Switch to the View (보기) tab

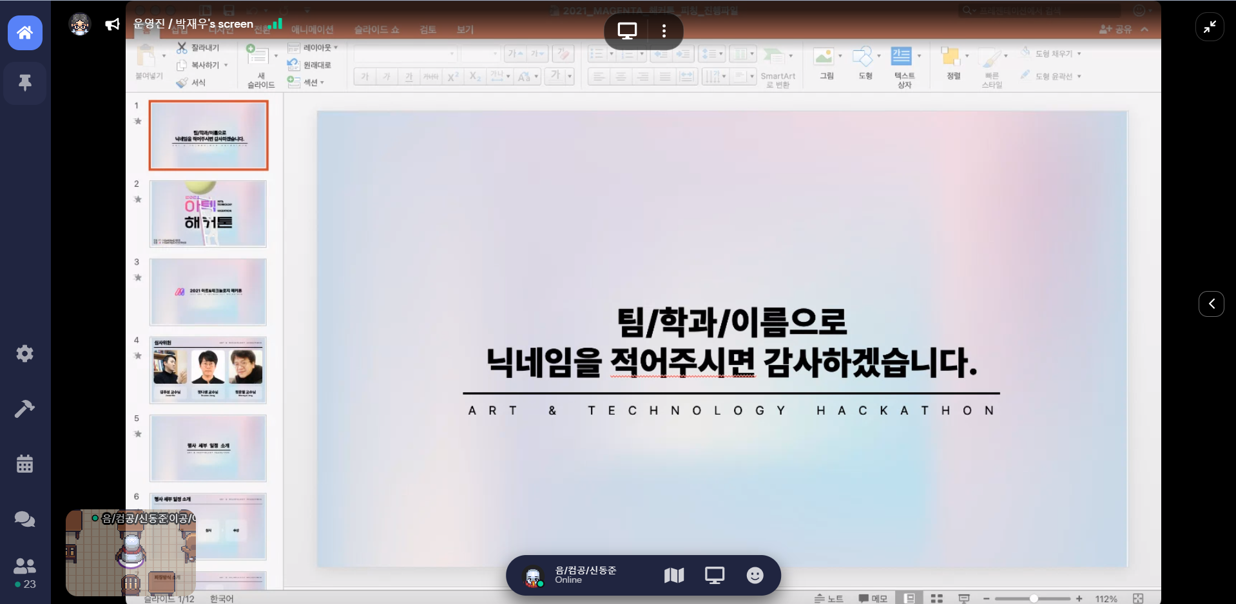click(x=465, y=30)
